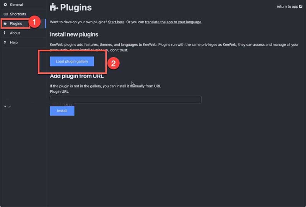Click the Plugin URL field label

point(59,92)
